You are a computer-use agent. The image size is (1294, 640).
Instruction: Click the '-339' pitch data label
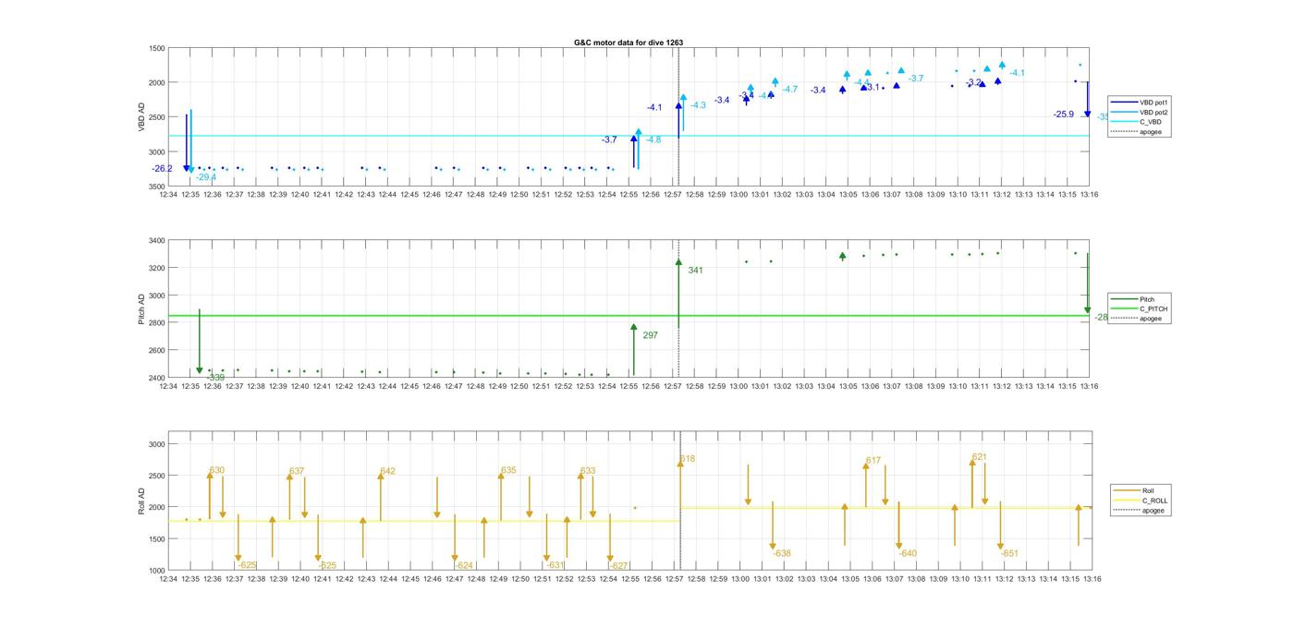coord(215,378)
